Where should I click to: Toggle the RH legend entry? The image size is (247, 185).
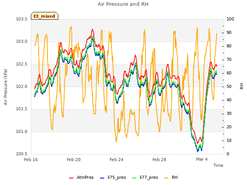[171, 177]
